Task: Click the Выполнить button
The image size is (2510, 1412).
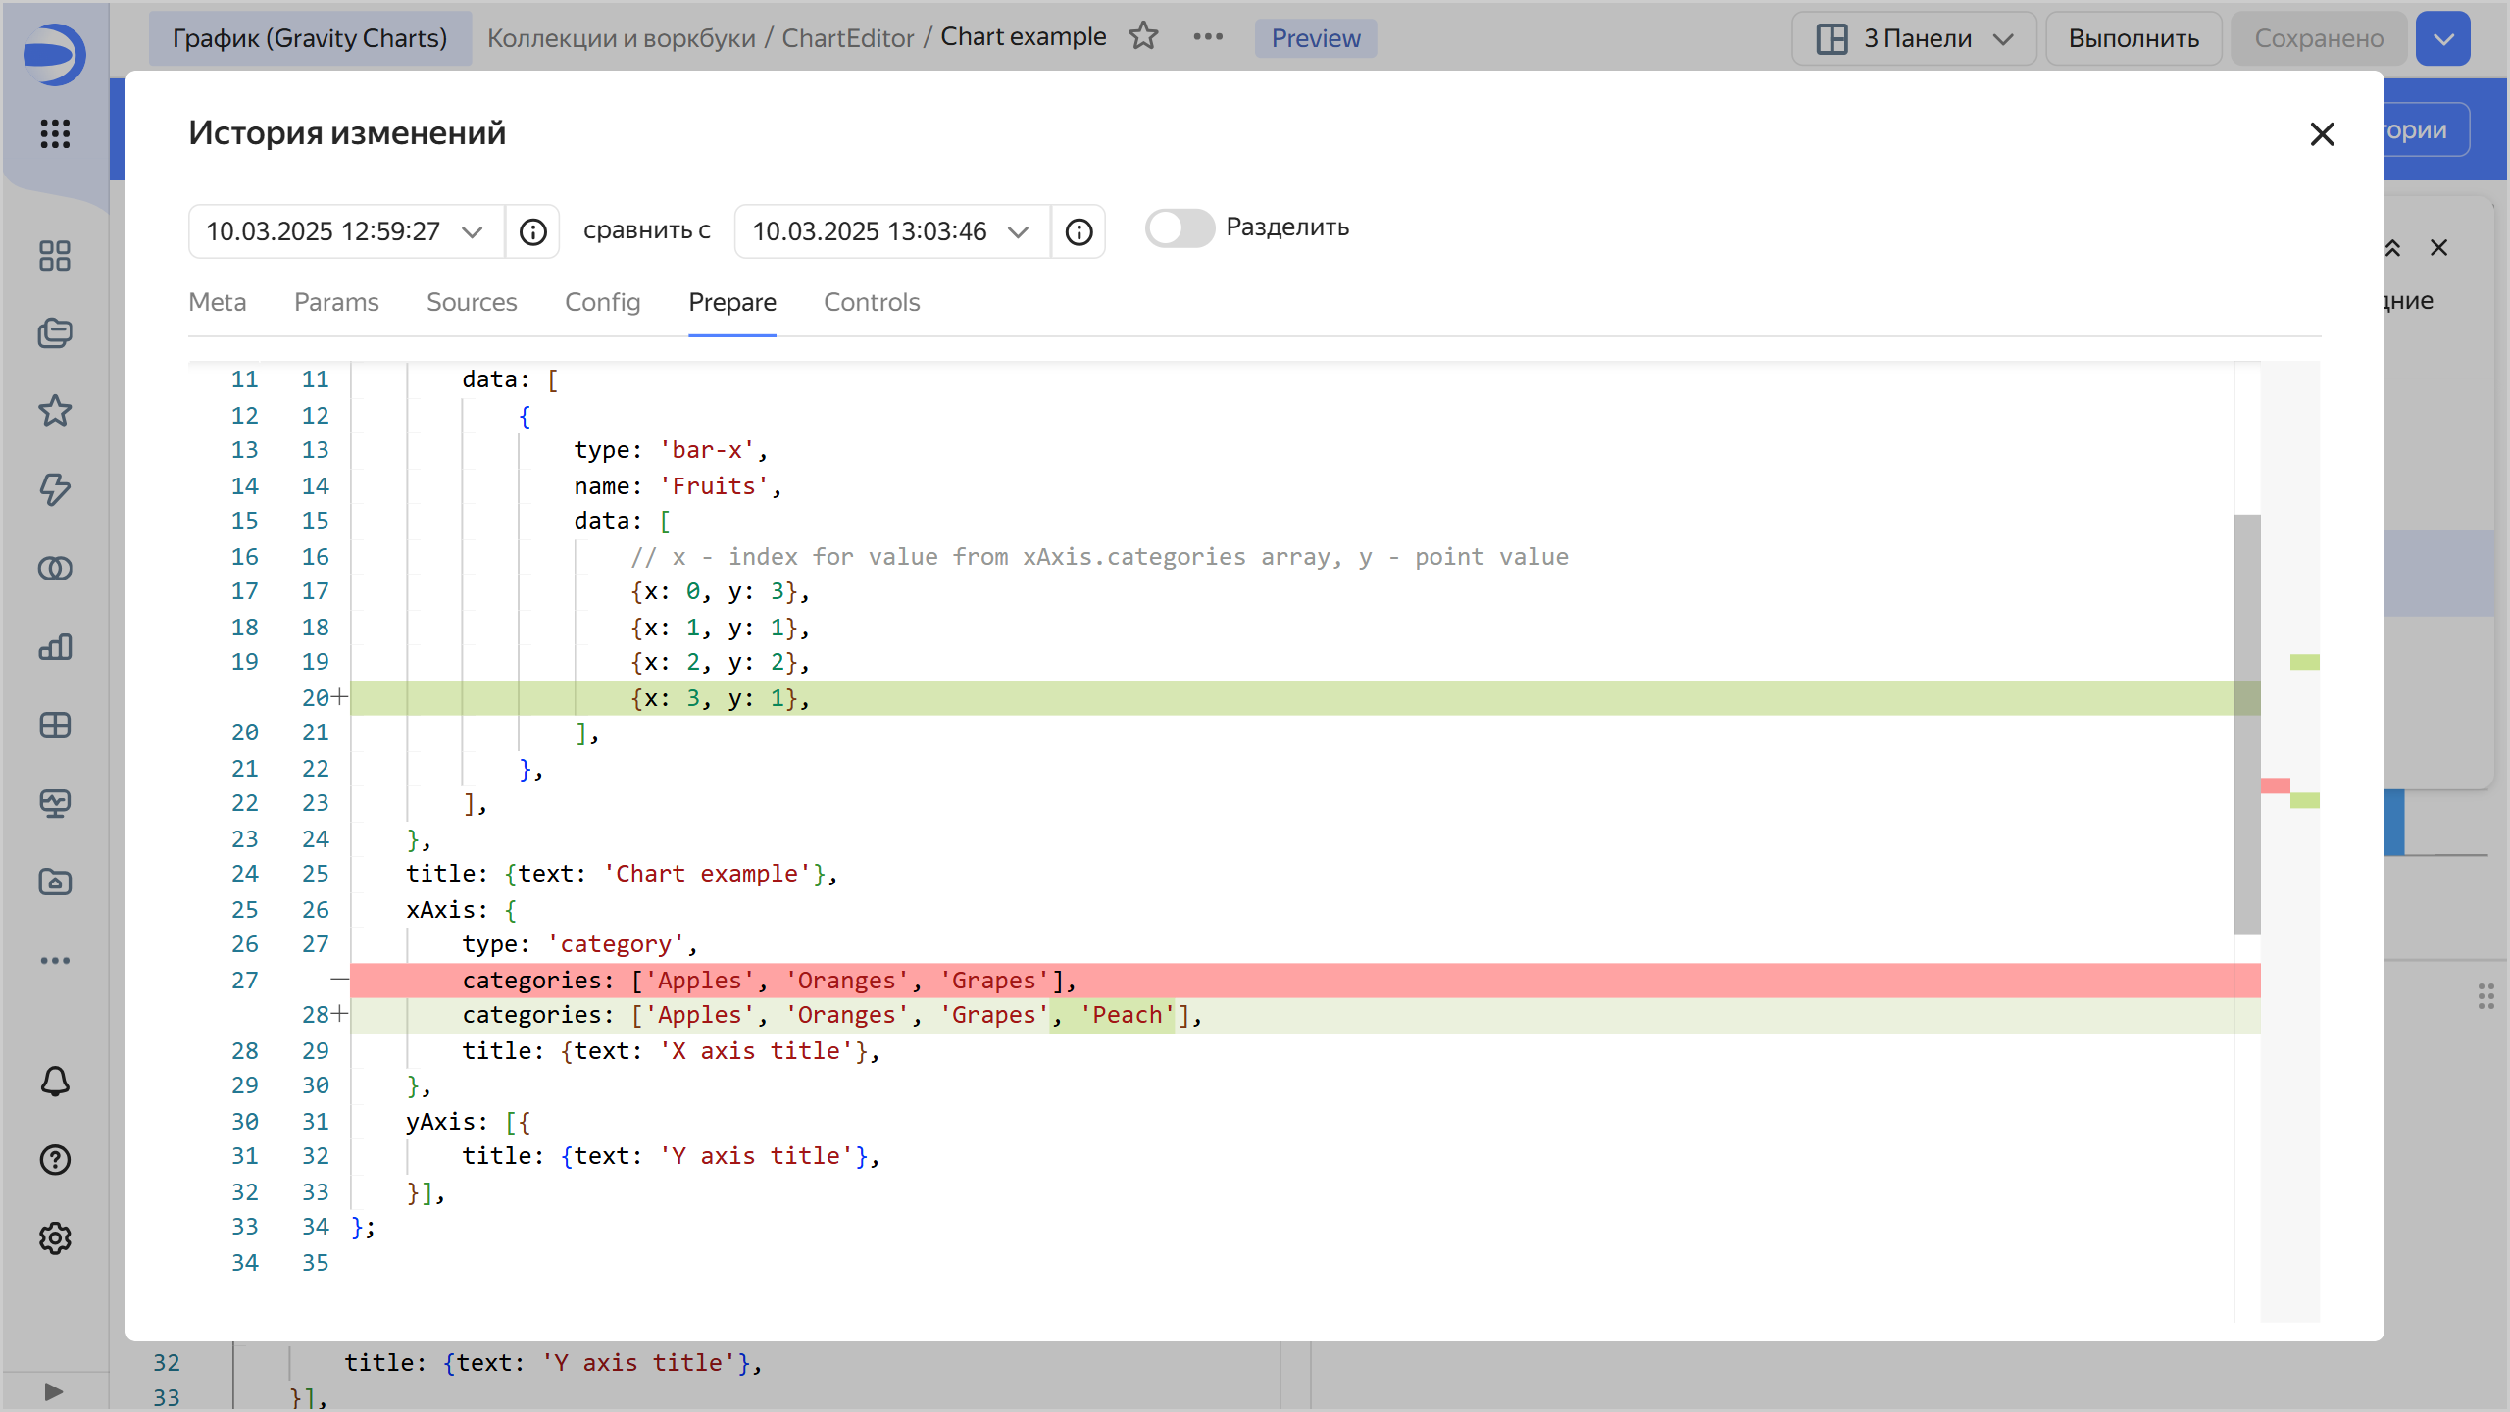Action: [2133, 38]
